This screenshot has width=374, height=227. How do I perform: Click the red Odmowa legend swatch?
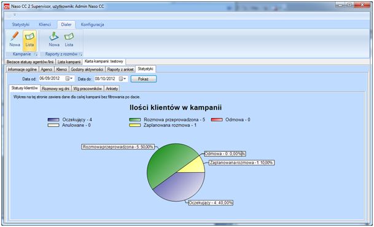[x=217, y=120]
